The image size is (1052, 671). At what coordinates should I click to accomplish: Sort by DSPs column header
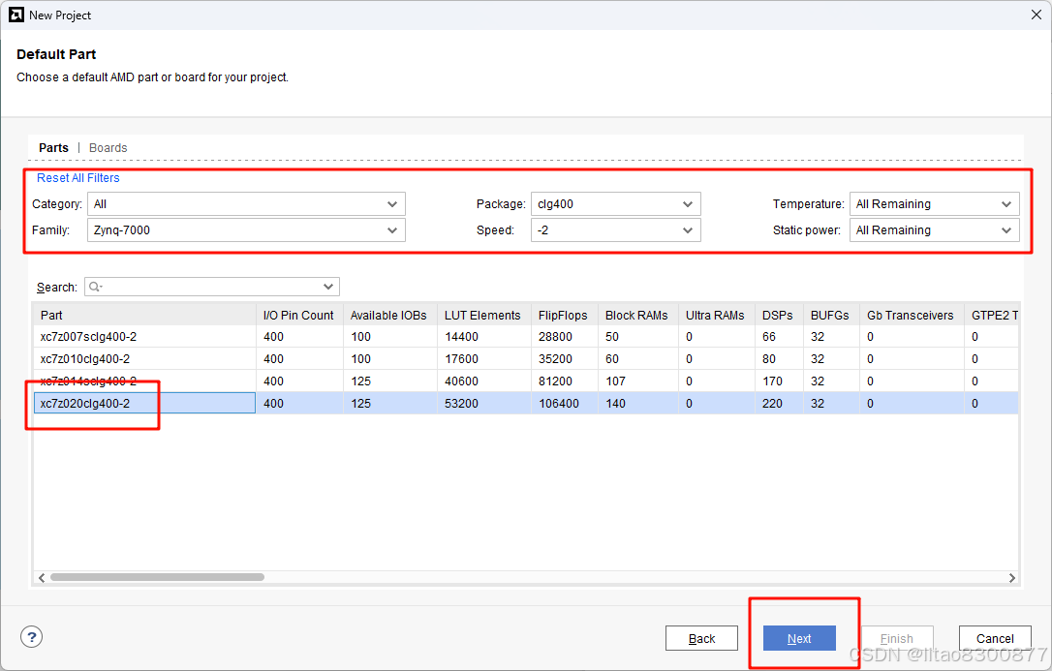click(779, 315)
